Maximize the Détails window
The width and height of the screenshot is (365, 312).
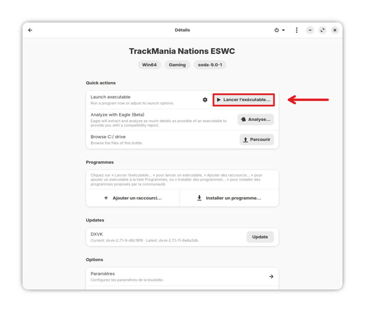pos(322,30)
